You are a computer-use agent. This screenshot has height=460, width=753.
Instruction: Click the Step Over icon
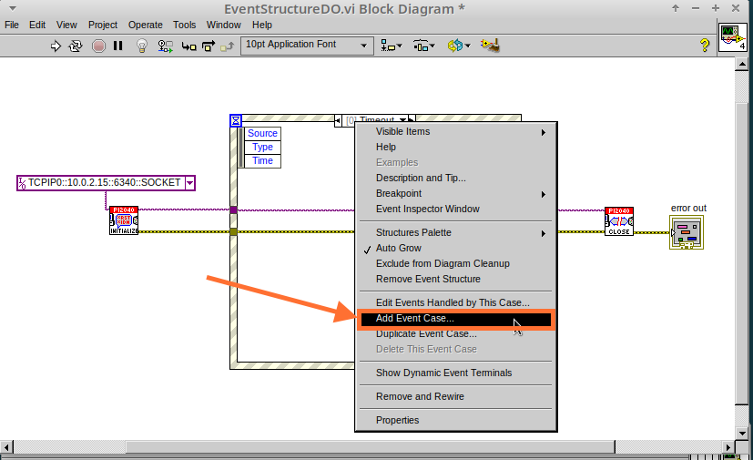[x=209, y=46]
